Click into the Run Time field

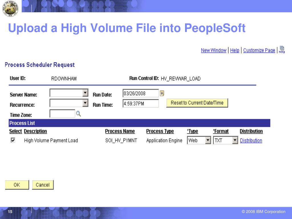[141, 104]
